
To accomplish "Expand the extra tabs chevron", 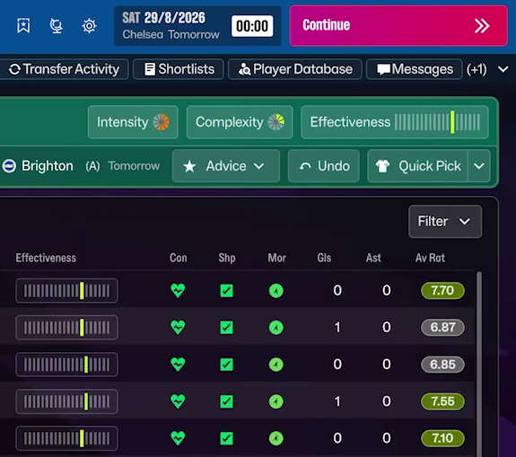I will [x=503, y=69].
